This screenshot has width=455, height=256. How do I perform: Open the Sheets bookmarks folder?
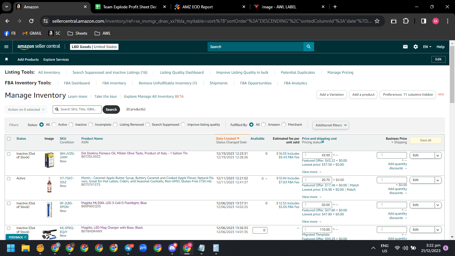(77, 33)
